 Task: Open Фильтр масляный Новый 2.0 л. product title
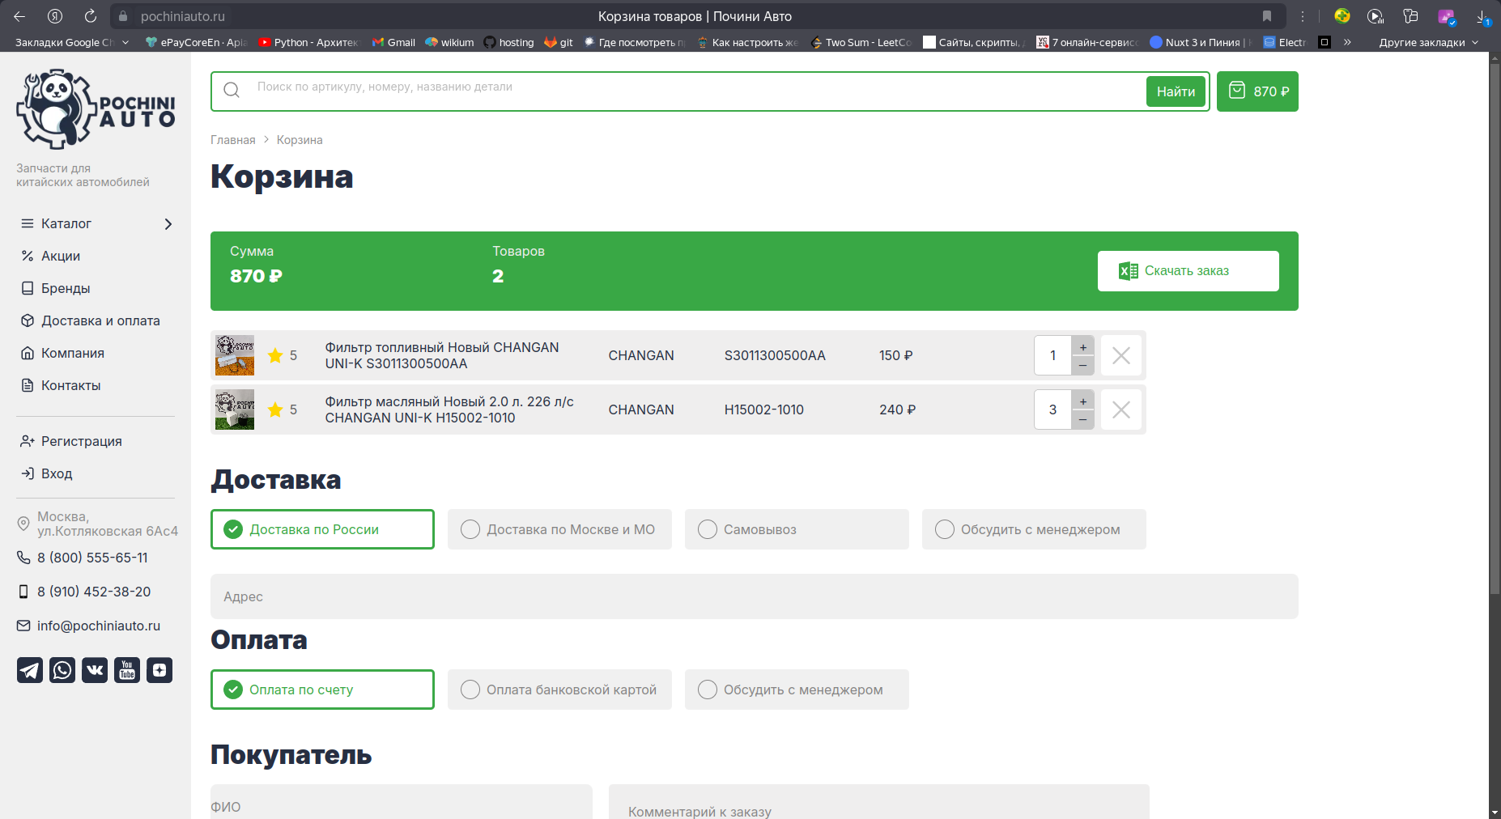pyautogui.click(x=449, y=409)
